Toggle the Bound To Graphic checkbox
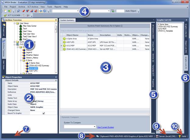Viewport: 190px width, 140px height. click(44, 113)
